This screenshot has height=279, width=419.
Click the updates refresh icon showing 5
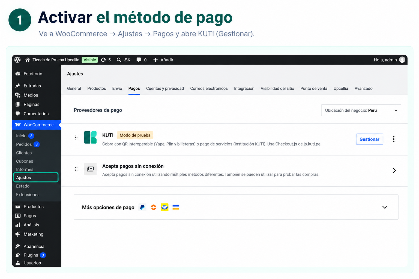pos(103,60)
